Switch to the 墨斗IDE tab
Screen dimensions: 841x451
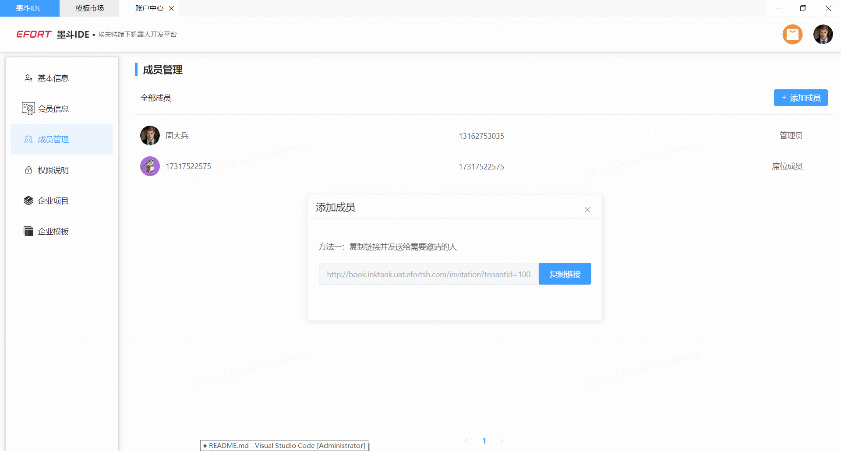tap(29, 8)
